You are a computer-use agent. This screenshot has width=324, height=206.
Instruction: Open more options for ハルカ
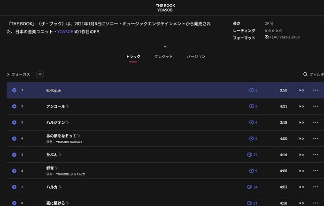pos(316,187)
